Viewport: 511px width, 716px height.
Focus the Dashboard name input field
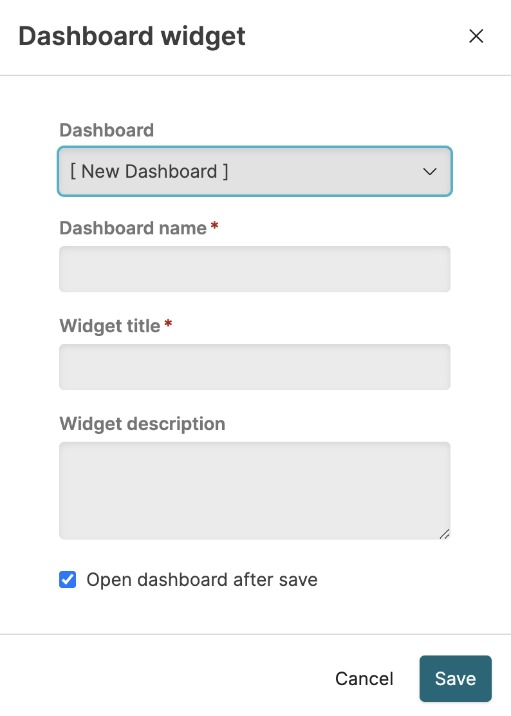[255, 269]
